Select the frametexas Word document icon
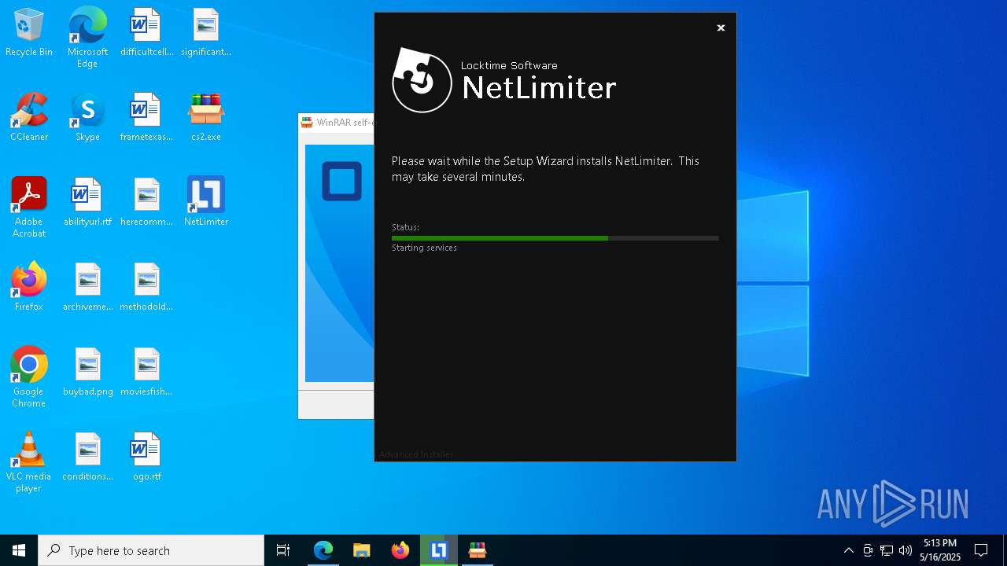The width and height of the screenshot is (1007, 566). [146, 118]
